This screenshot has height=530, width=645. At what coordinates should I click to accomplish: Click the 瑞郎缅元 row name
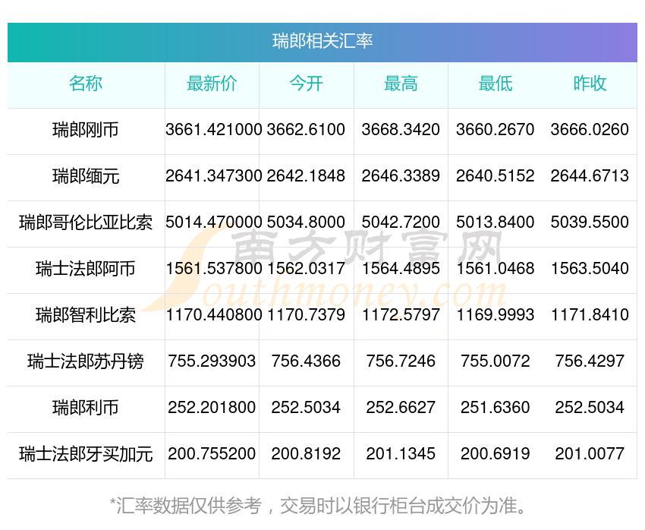[86, 176]
